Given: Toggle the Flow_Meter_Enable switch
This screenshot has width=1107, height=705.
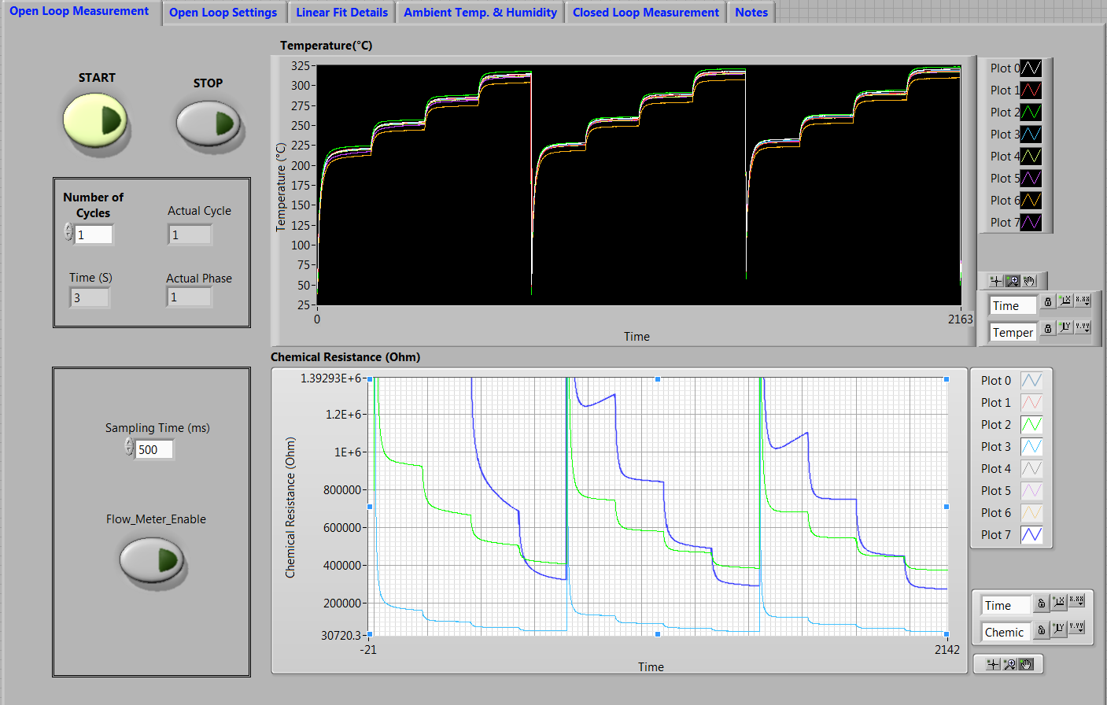Looking at the screenshot, I should [152, 560].
